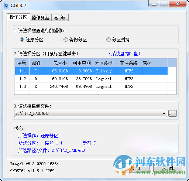Viewport: 189px width, 181px height.
Task: Switch to the 操作分区 tab
Action: point(18,17)
